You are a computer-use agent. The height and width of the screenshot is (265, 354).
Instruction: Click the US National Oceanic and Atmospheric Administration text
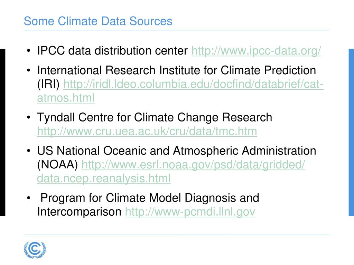coord(177,151)
